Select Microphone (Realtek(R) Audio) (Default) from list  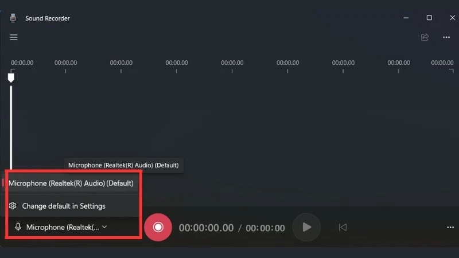(71, 183)
